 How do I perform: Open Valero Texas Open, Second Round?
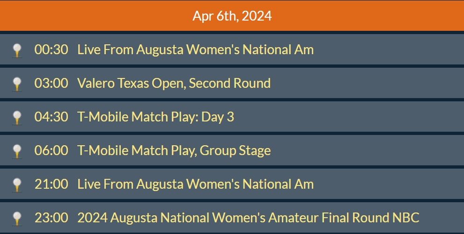tap(174, 83)
